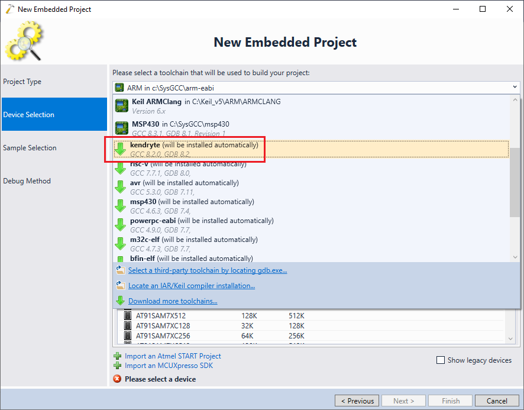The height and width of the screenshot is (410, 524).
Task: Select the Keil ARMClang toolchain entry
Action: (x=312, y=106)
